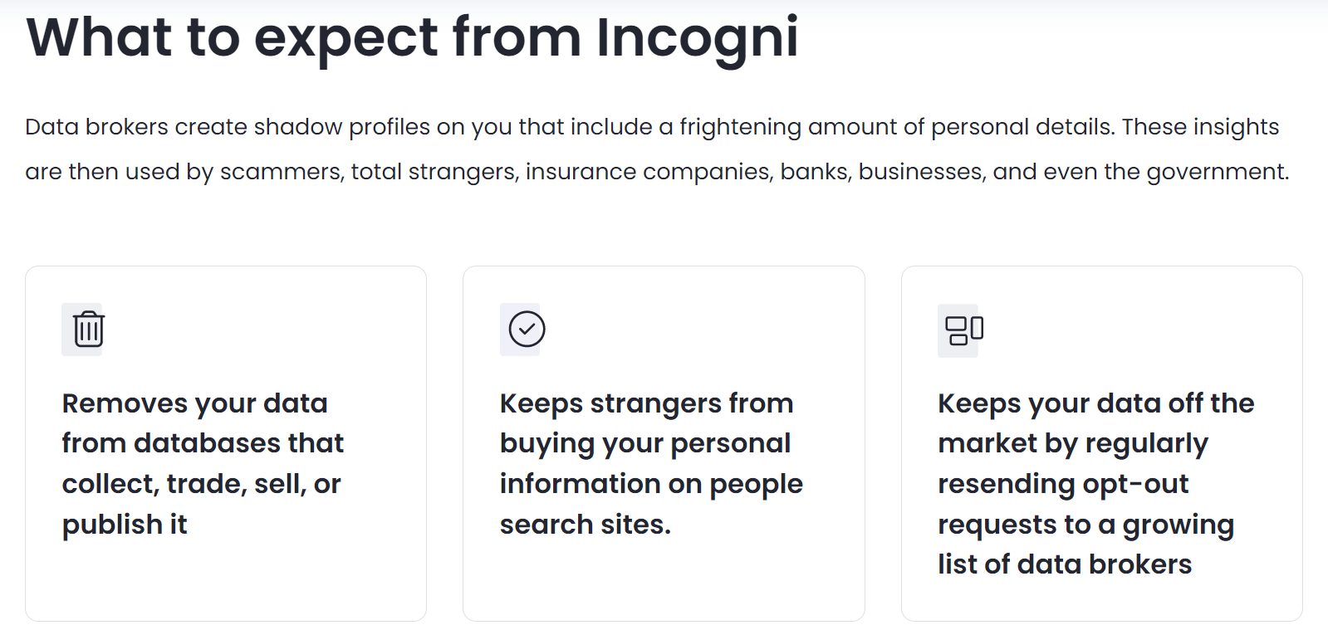This screenshot has width=1328, height=630.
Task: Click the trash can icon
Action: pos(88,330)
